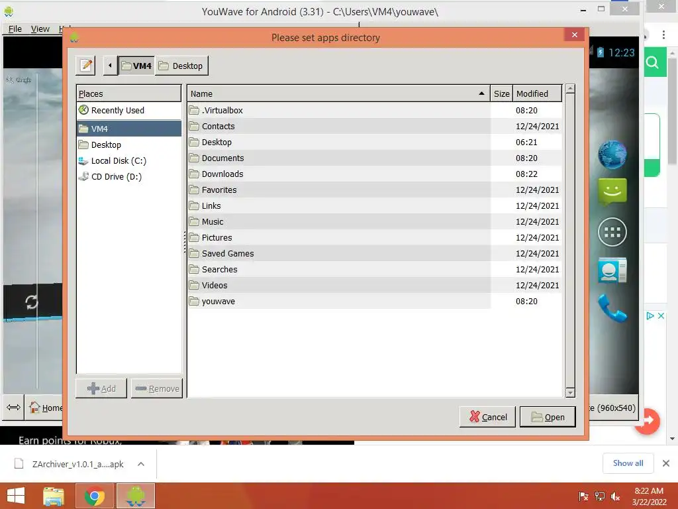Select the .Virtualbox folder
This screenshot has width=678, height=509.
(375, 111)
